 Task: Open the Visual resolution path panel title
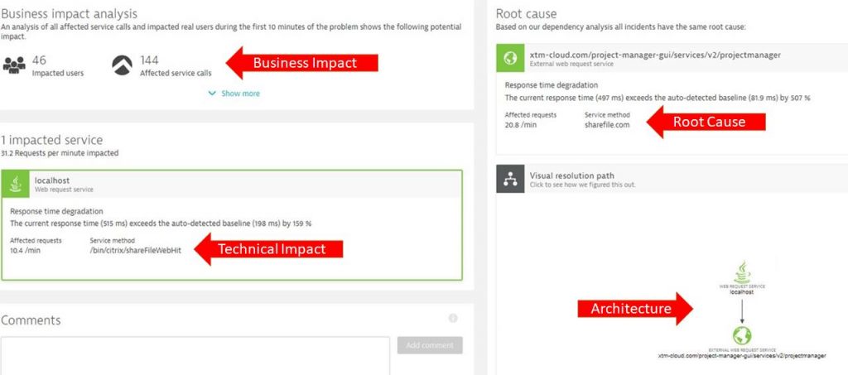571,175
